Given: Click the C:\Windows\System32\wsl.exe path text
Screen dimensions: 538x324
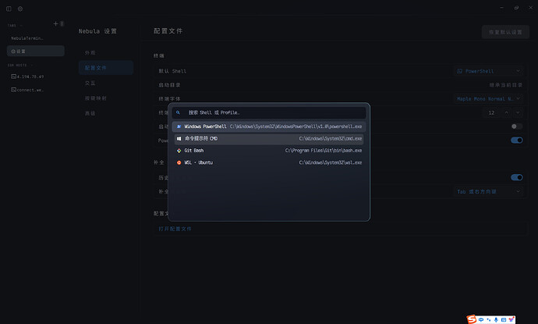Looking at the screenshot, I should coord(331,162).
